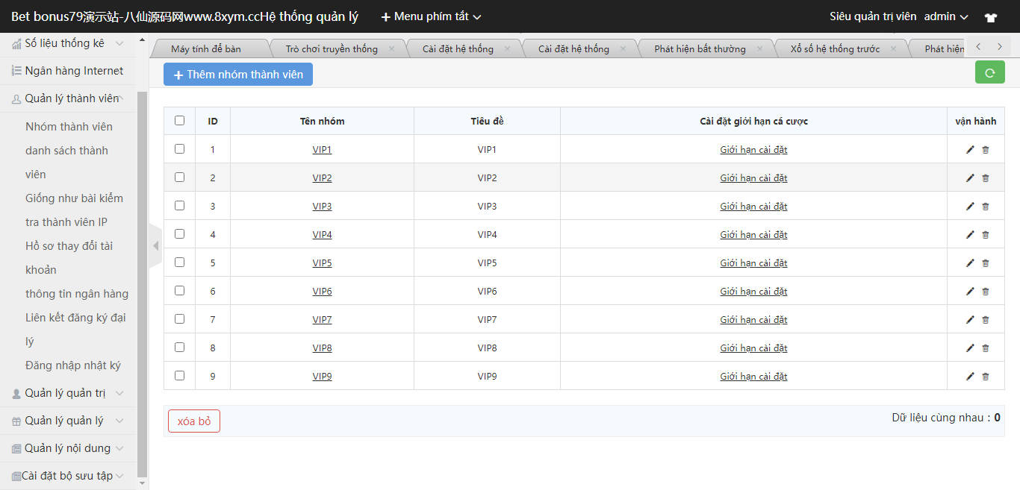Viewport: 1020px width, 490px height.
Task: Click Thêm nhóm thành viên button
Action: [238, 75]
